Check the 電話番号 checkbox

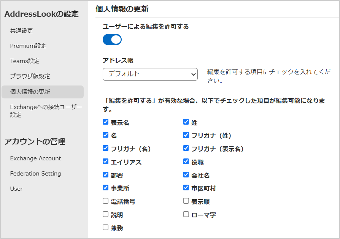pyautogui.click(x=106, y=201)
